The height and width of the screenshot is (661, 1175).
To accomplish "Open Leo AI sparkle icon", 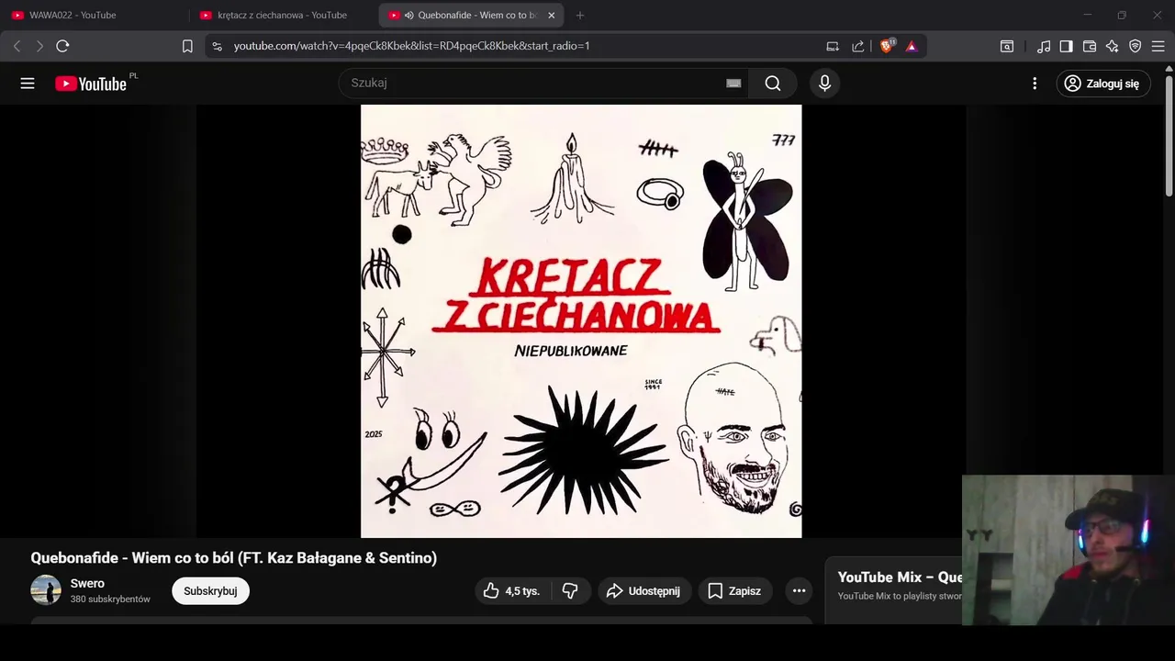I will coord(1113,46).
